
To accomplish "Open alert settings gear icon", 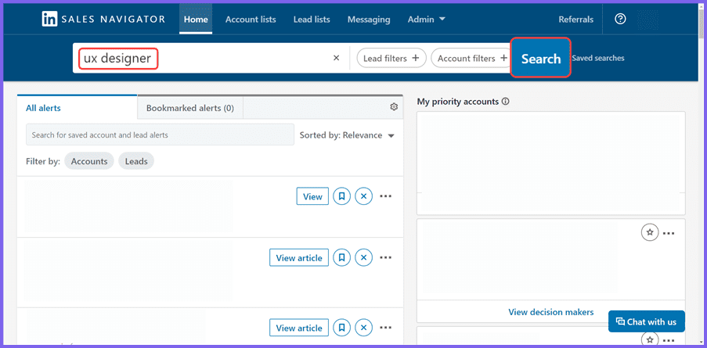I will (x=394, y=106).
